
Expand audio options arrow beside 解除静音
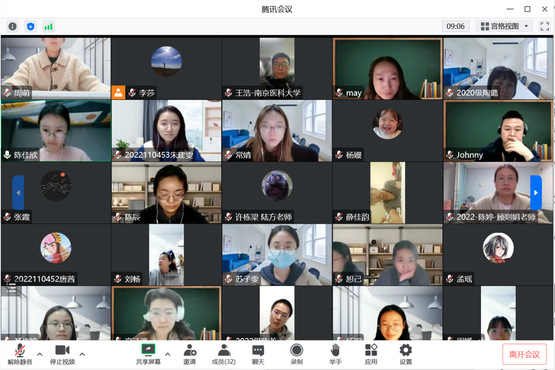(40, 354)
